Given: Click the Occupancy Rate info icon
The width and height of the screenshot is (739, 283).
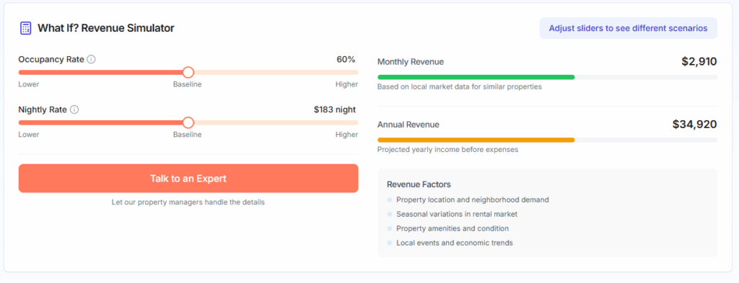Looking at the screenshot, I should [92, 60].
